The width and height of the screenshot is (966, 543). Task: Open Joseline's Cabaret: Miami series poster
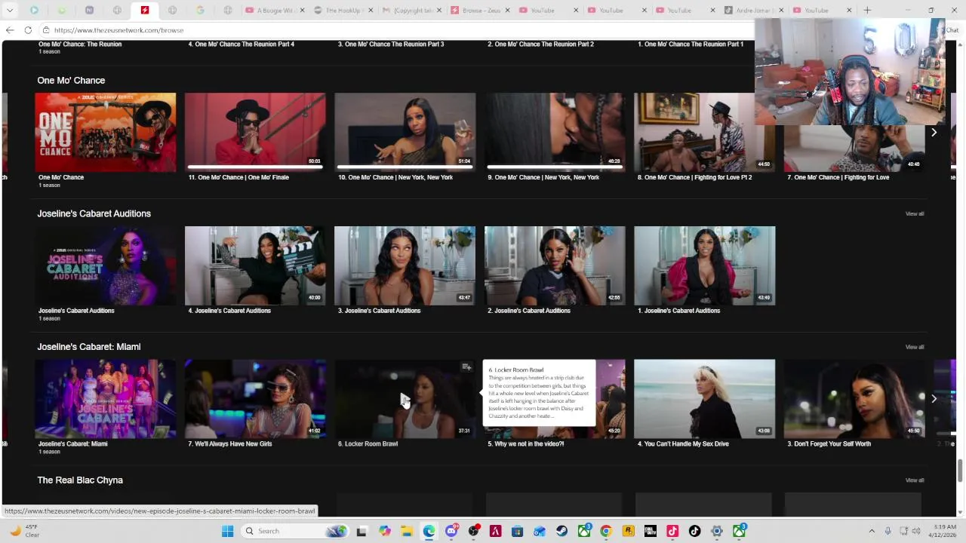106,399
